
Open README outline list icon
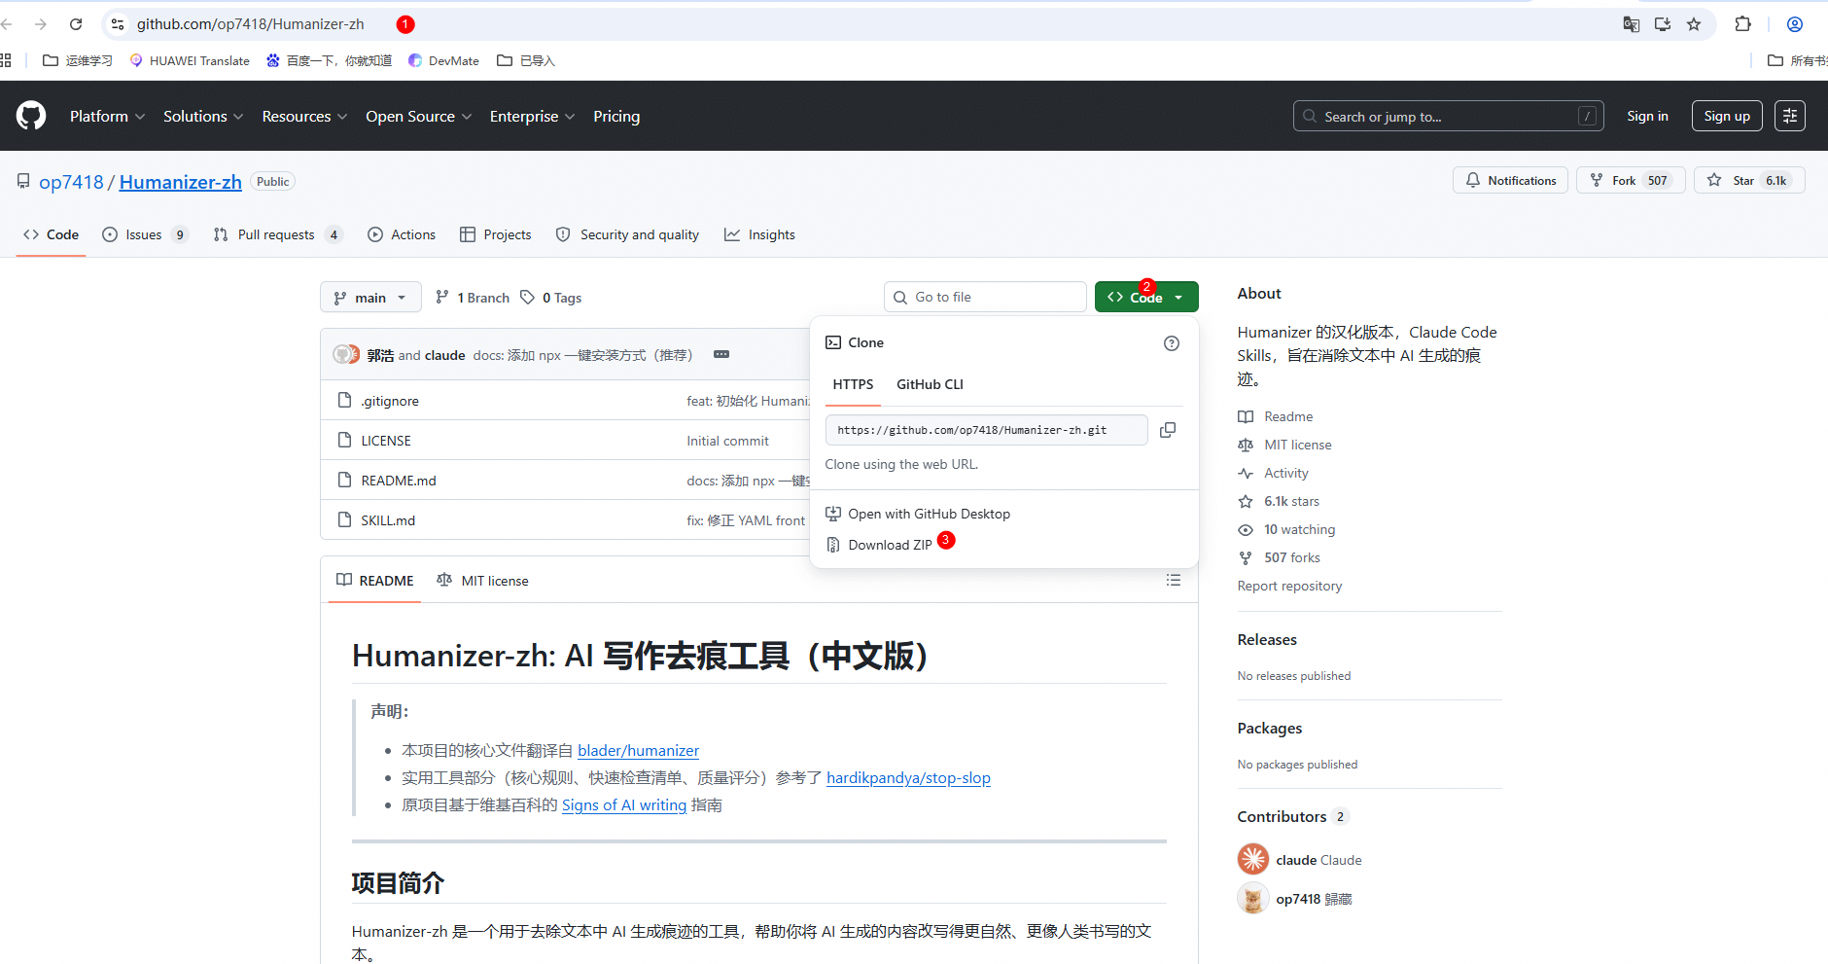(x=1174, y=580)
